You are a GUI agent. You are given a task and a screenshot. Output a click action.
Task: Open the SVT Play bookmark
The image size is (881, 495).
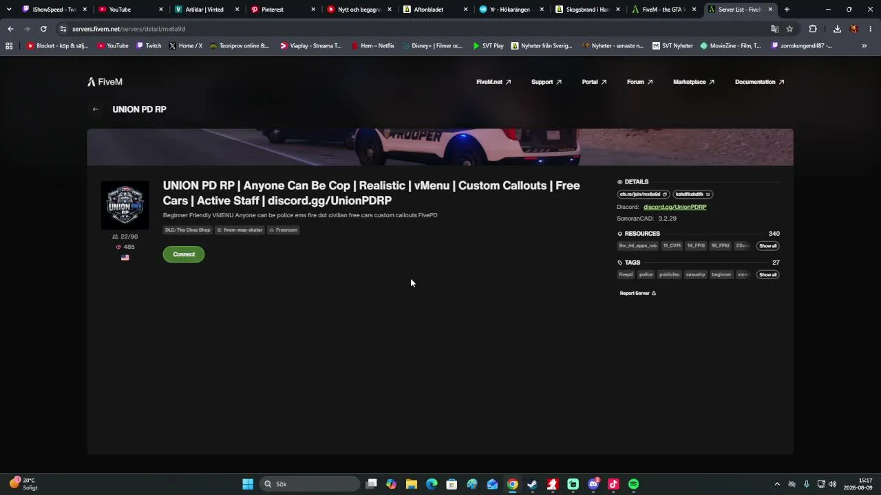click(x=488, y=46)
